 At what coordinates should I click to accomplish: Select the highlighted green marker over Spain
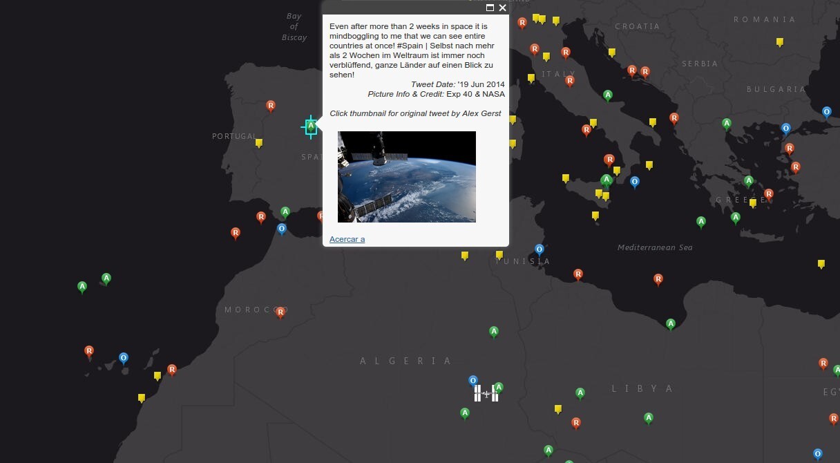pyautogui.click(x=310, y=126)
